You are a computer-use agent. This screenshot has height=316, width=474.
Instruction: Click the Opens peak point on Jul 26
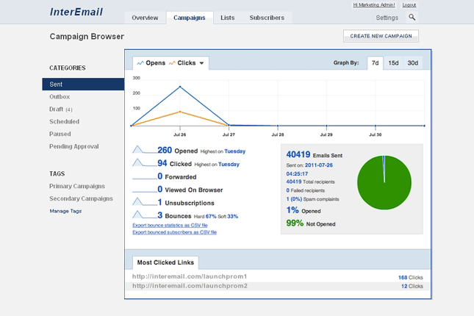coord(180,87)
